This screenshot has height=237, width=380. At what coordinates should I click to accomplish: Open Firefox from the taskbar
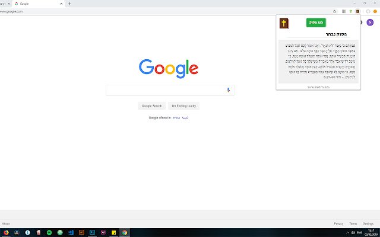click(6, 233)
